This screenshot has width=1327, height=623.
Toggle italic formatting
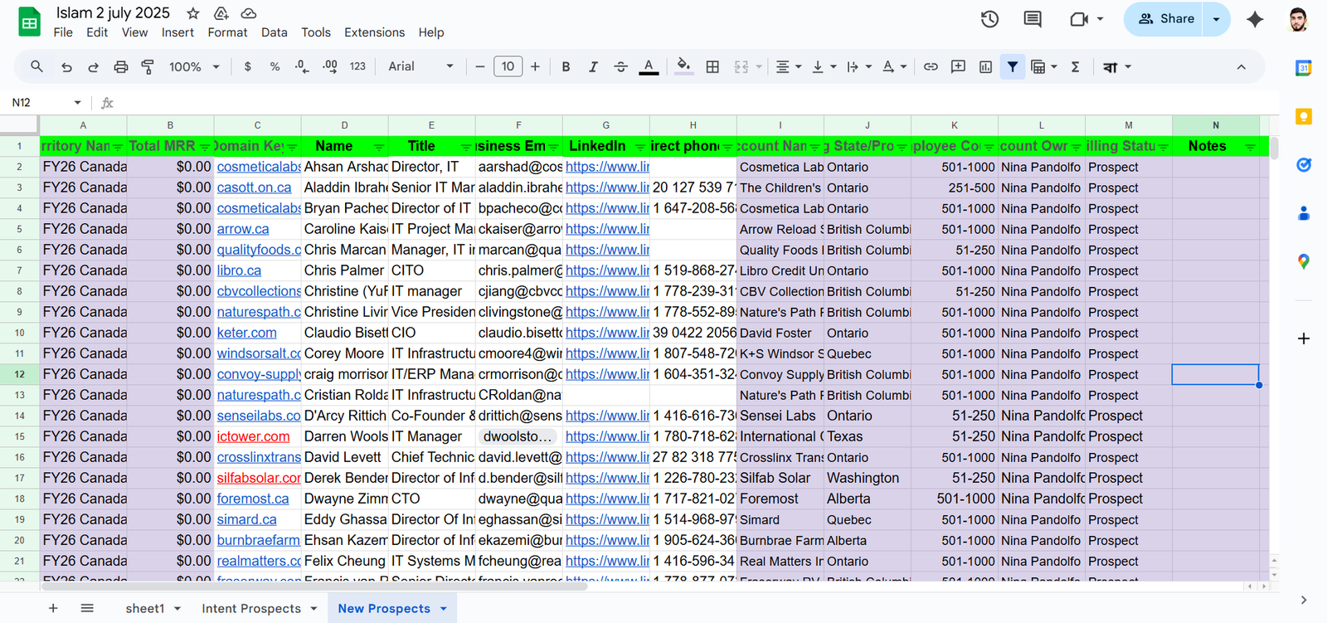pos(593,67)
